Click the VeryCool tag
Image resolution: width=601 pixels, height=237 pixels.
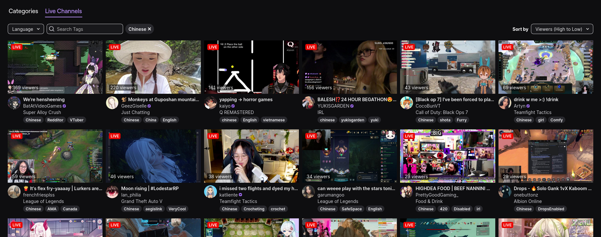[x=177, y=209]
